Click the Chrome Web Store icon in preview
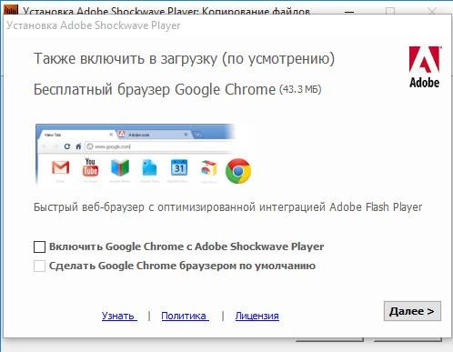Screen dimensions: 453x352 point(209,168)
